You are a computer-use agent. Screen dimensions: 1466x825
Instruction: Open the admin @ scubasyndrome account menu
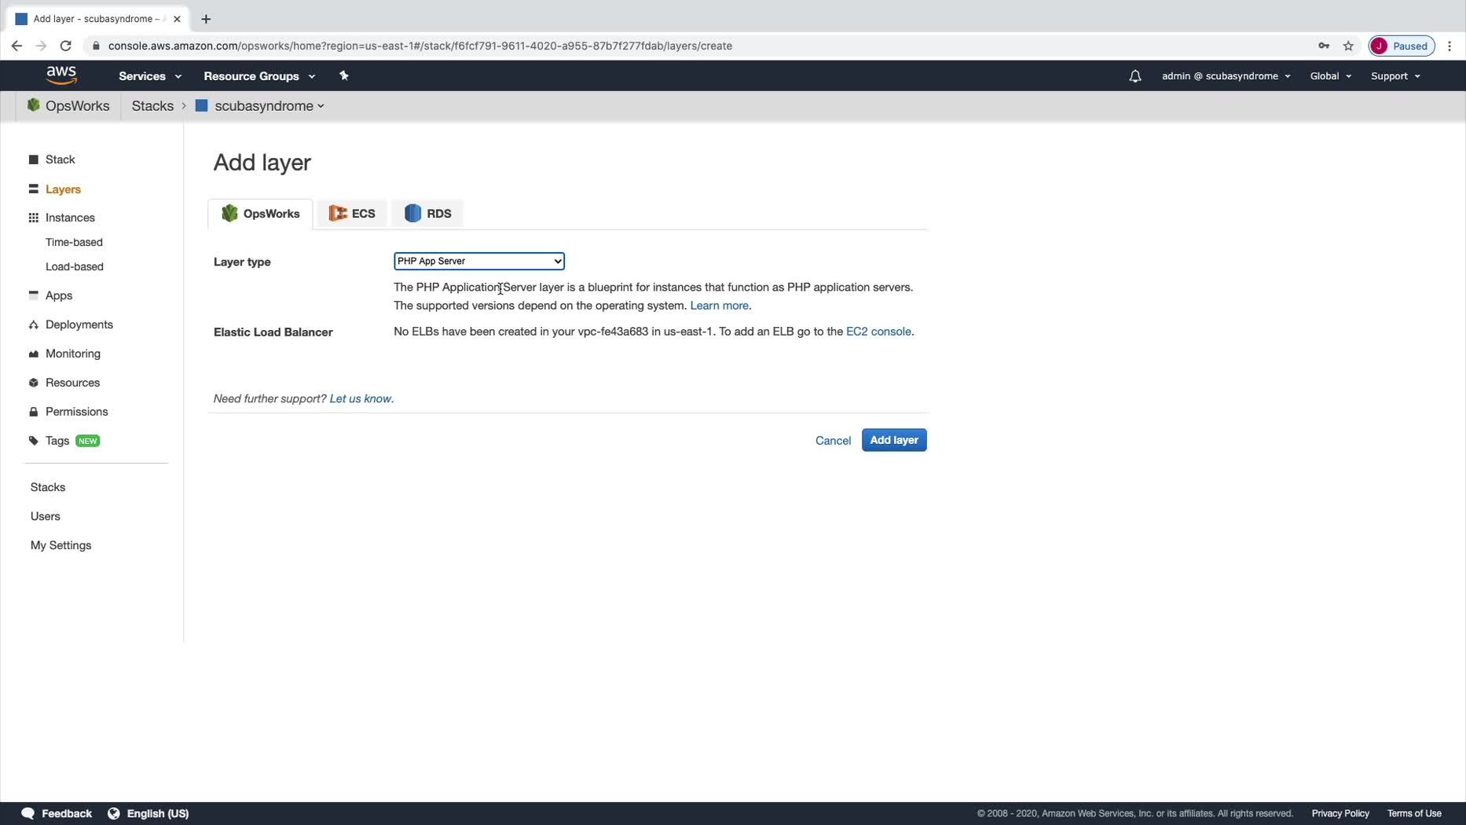1226,76
